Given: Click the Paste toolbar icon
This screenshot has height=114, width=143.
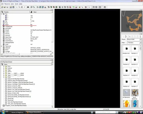Looking at the screenshot, I should point(22,7).
